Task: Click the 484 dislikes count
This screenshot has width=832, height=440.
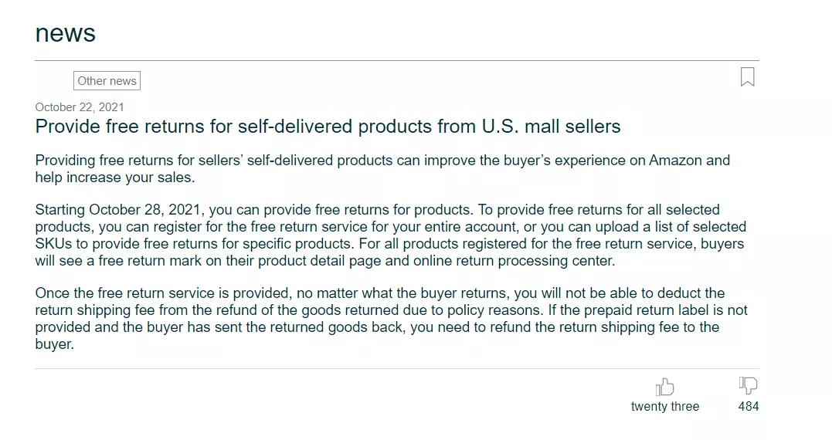Action: pos(748,407)
